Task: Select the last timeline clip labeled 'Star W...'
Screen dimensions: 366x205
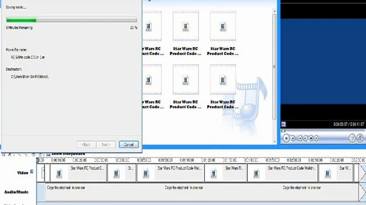Action: pos(336,173)
